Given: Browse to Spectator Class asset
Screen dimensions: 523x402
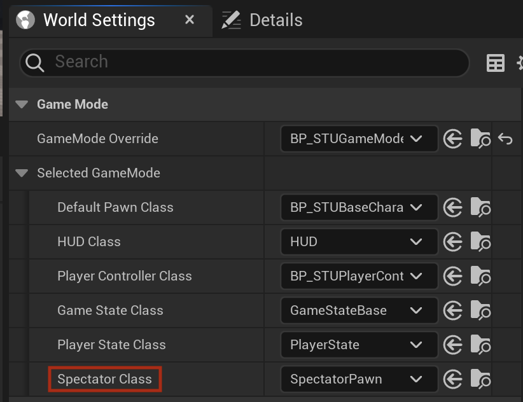Looking at the screenshot, I should tap(480, 379).
